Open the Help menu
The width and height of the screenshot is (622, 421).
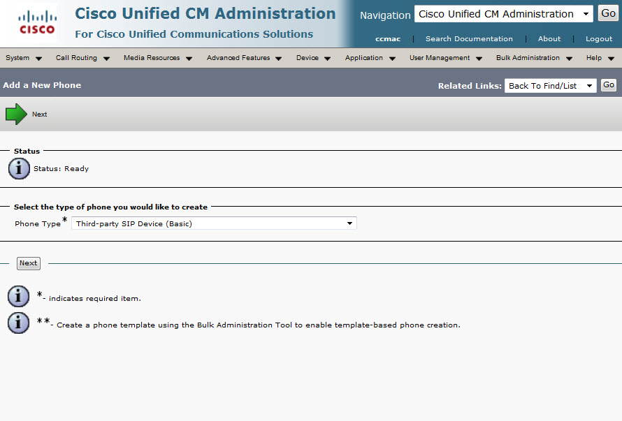coord(600,58)
